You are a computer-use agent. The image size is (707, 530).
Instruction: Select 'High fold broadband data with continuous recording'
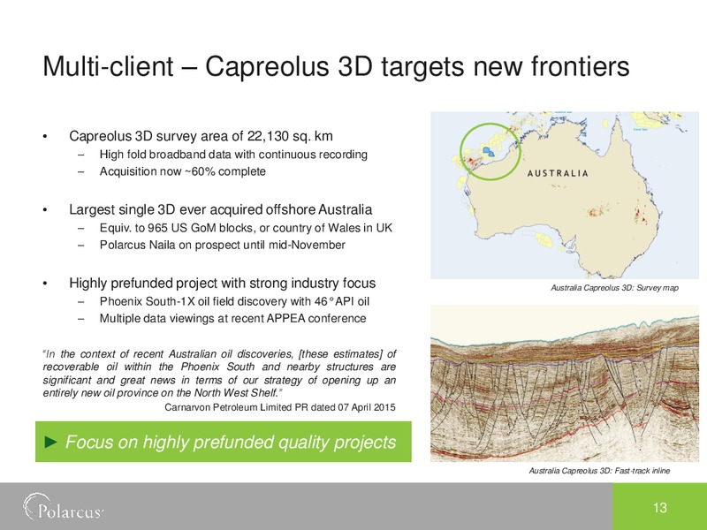pyautogui.click(x=233, y=155)
